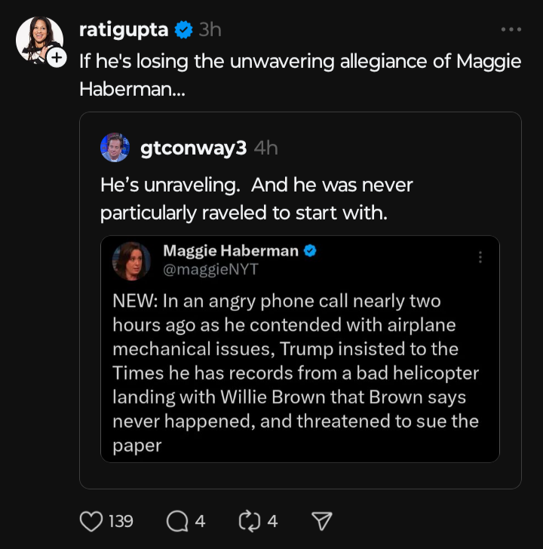
Task: Repost using the circular arrows icon
Action: point(248,520)
